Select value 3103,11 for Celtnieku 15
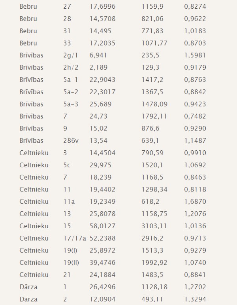This screenshot has width=237, height=305. coord(154,226)
